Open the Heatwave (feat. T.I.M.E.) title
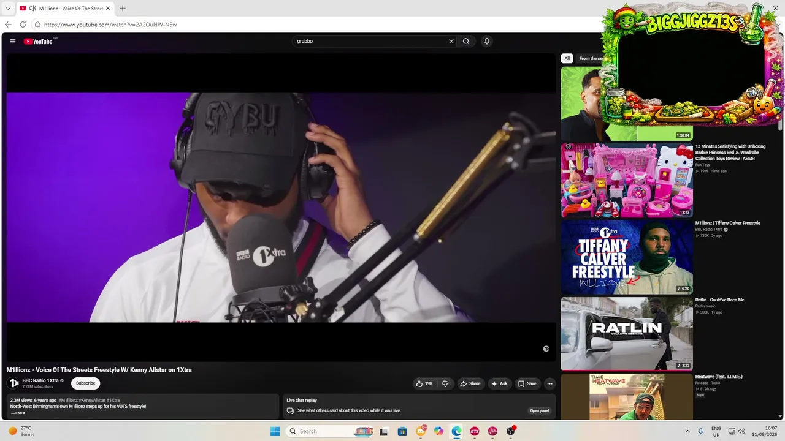 (x=719, y=377)
